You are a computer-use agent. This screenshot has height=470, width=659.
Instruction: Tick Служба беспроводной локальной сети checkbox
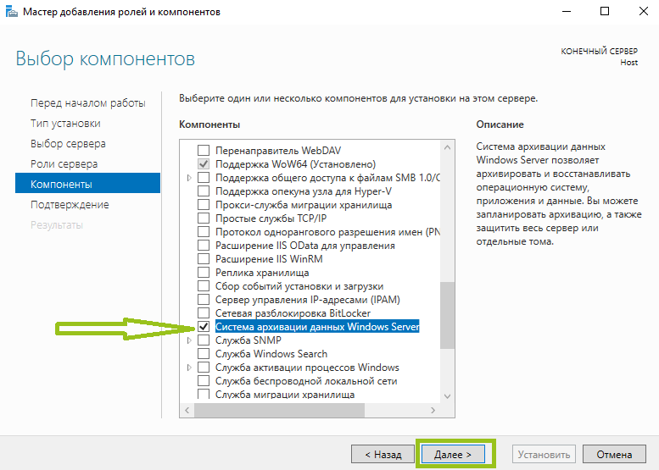pos(204,381)
